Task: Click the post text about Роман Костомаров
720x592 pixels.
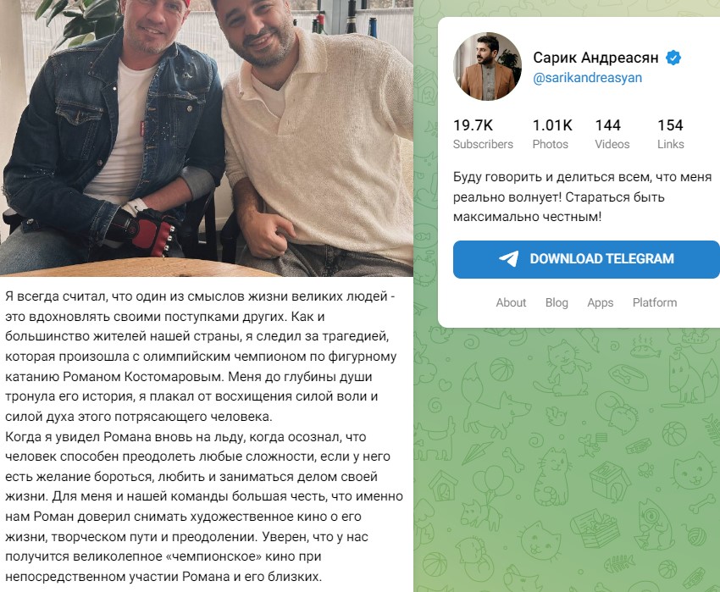Action: click(202, 436)
